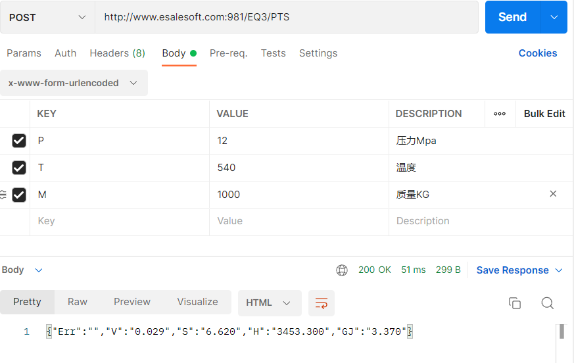Send the request
The height and width of the screenshot is (363, 574).
click(x=512, y=18)
